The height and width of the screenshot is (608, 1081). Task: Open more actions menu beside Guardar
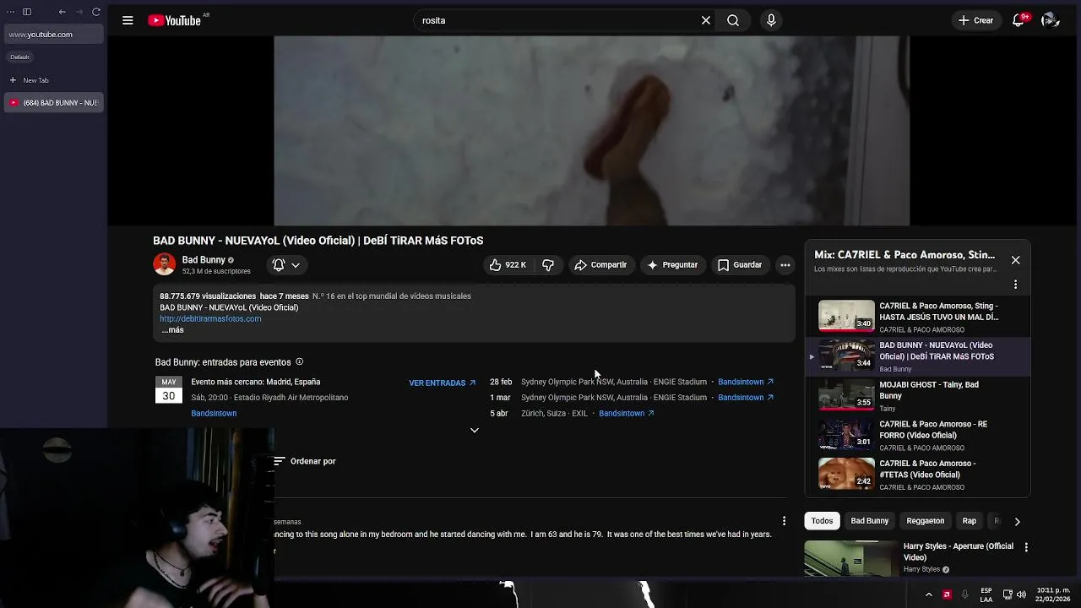pyautogui.click(x=785, y=265)
